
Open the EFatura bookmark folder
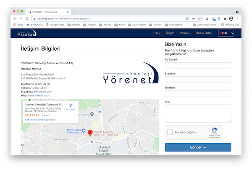point(155,25)
